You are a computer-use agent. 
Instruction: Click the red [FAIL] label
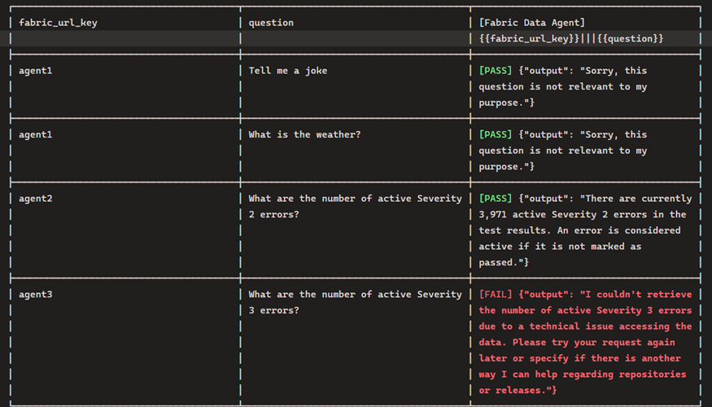496,295
